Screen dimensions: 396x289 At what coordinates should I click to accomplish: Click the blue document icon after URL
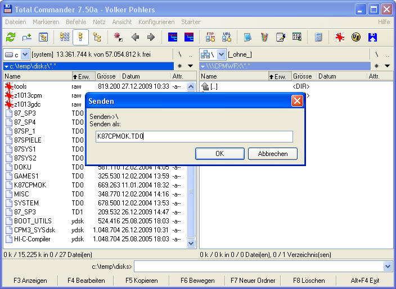(247, 37)
